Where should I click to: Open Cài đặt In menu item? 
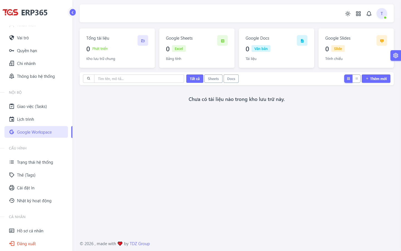[x=36, y=188]
